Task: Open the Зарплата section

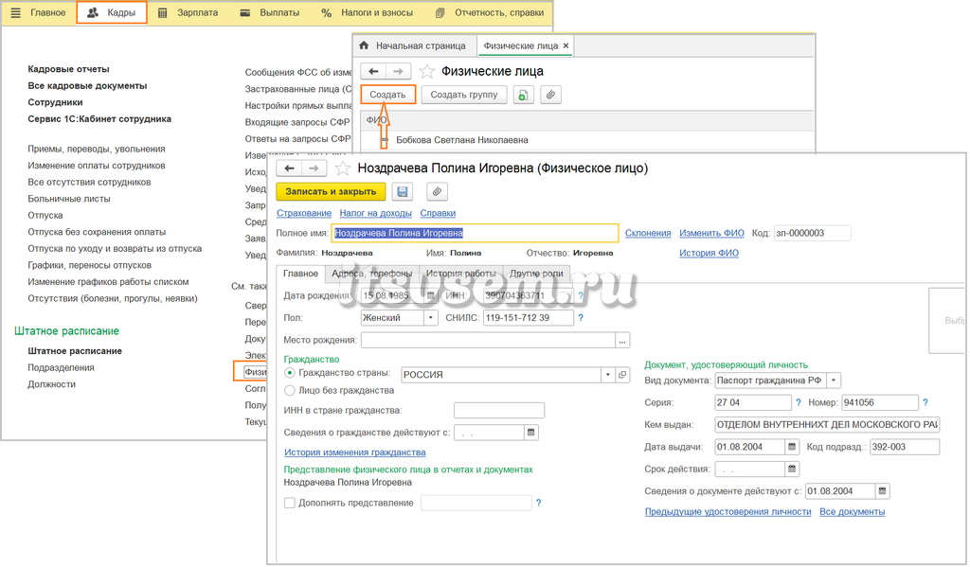Action: [189, 12]
